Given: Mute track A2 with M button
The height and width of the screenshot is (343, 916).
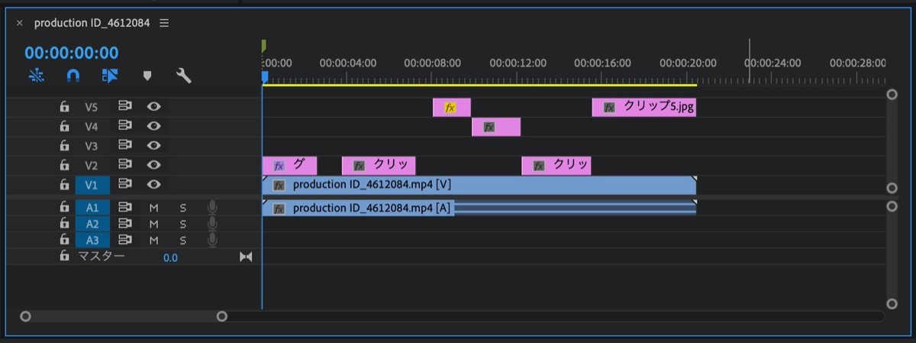Looking at the screenshot, I should (x=153, y=224).
